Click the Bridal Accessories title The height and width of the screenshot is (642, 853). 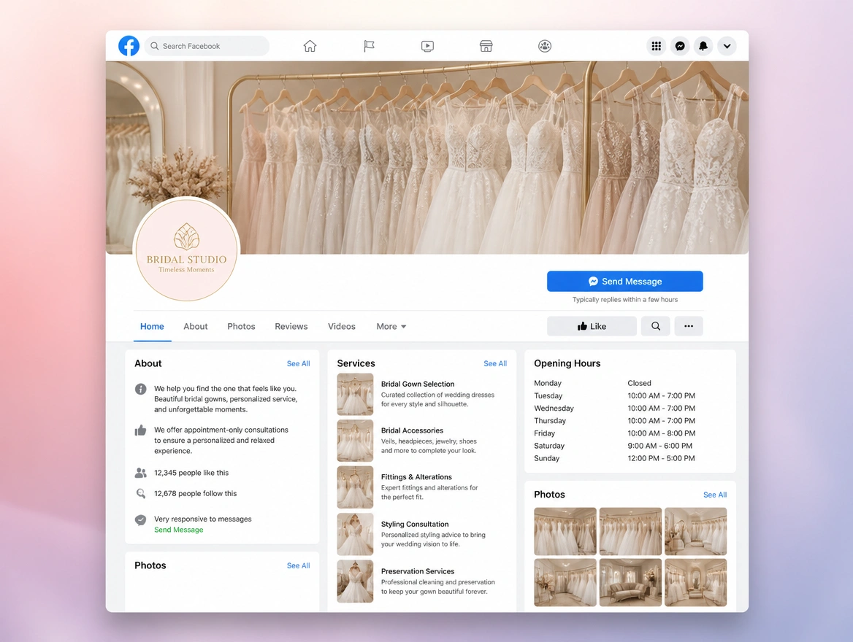click(412, 430)
